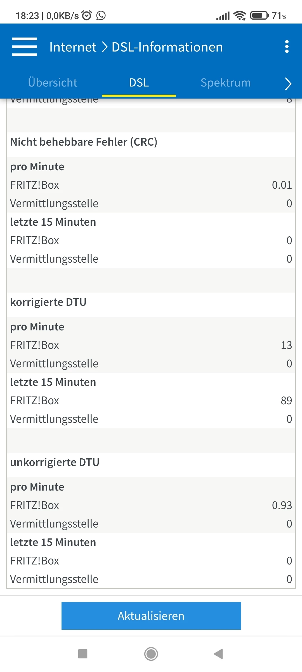Tap the Android back navigation button
Viewport: 302px width, 672px height.
pos(218,654)
